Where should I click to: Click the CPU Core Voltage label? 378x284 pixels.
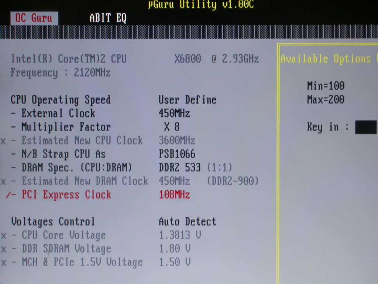coord(63,235)
